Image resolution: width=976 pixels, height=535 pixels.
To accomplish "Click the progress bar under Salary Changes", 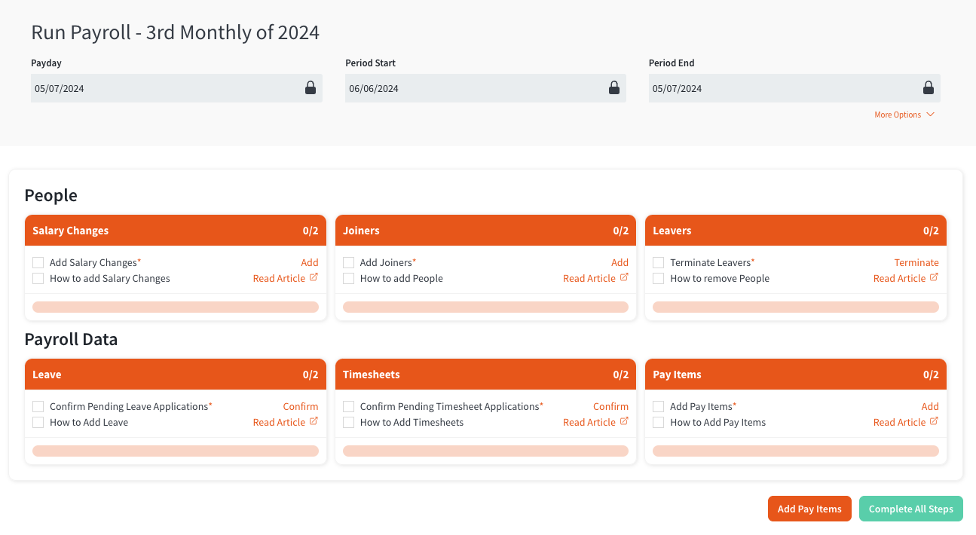I will [175, 307].
